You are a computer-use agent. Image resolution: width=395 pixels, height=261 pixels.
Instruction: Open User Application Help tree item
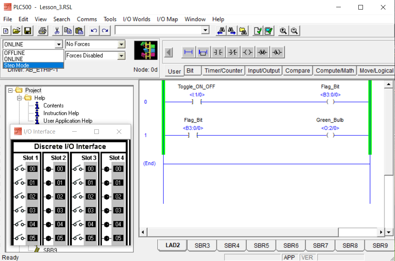[68, 121]
